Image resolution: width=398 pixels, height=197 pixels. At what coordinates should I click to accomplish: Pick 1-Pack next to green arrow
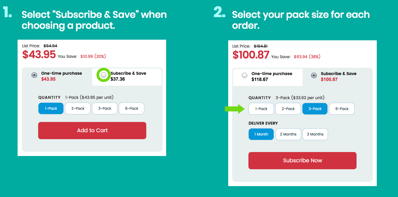pyautogui.click(x=261, y=109)
